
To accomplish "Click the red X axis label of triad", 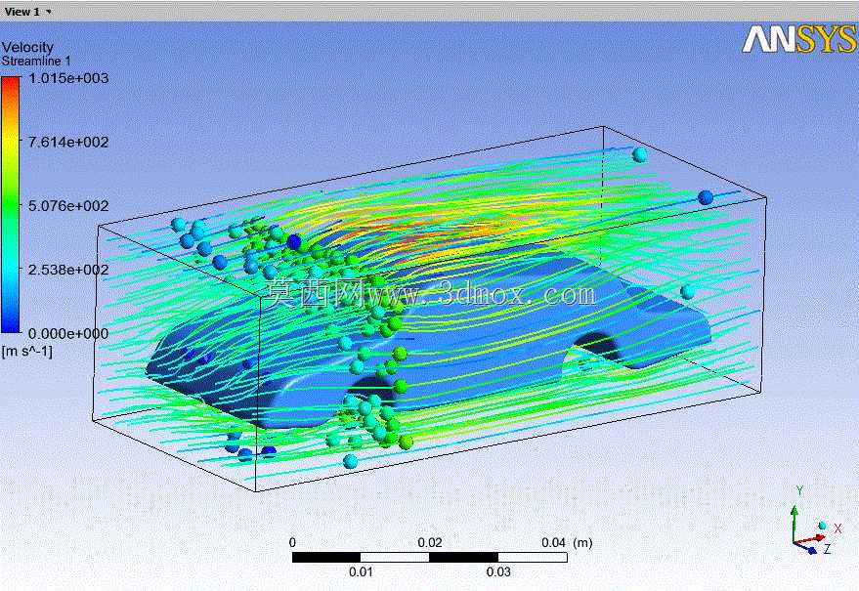I will point(838,528).
